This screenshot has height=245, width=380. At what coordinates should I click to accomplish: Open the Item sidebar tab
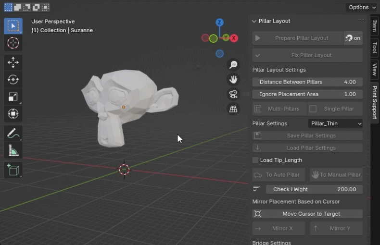point(375,25)
